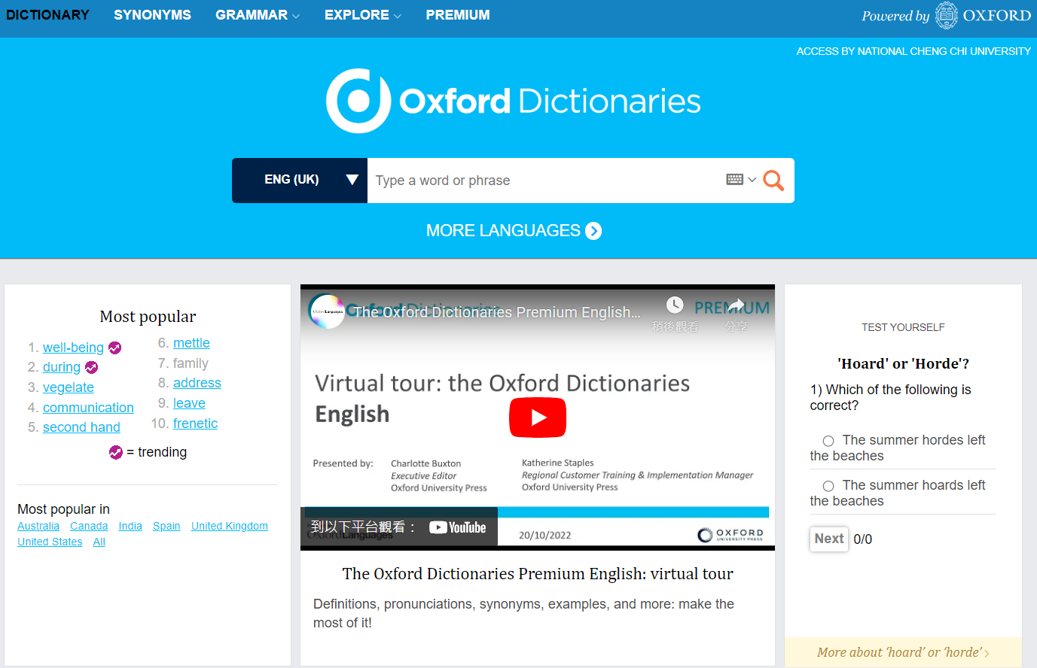Open the video on YouTube logo

pyautogui.click(x=458, y=527)
